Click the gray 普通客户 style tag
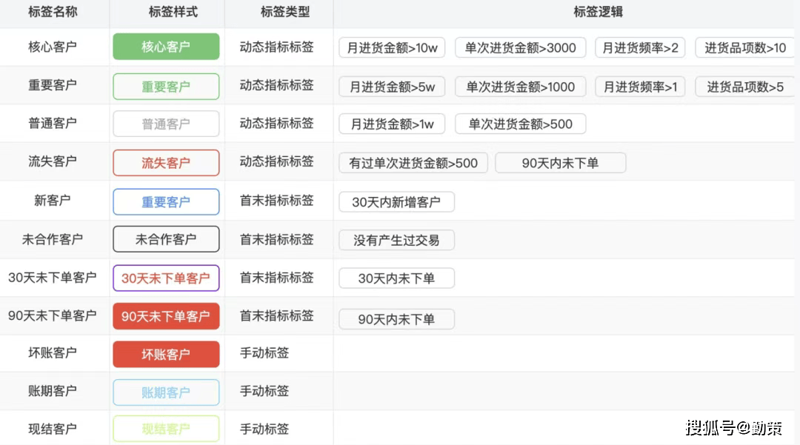This screenshot has height=445, width=800. tap(166, 124)
